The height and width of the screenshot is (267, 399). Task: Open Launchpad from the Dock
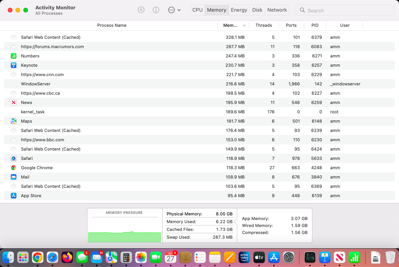coord(23,258)
